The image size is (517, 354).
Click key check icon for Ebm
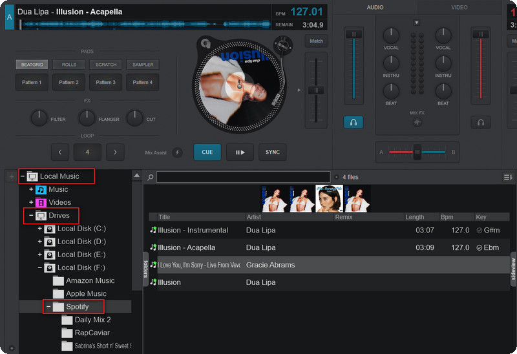[479, 248]
